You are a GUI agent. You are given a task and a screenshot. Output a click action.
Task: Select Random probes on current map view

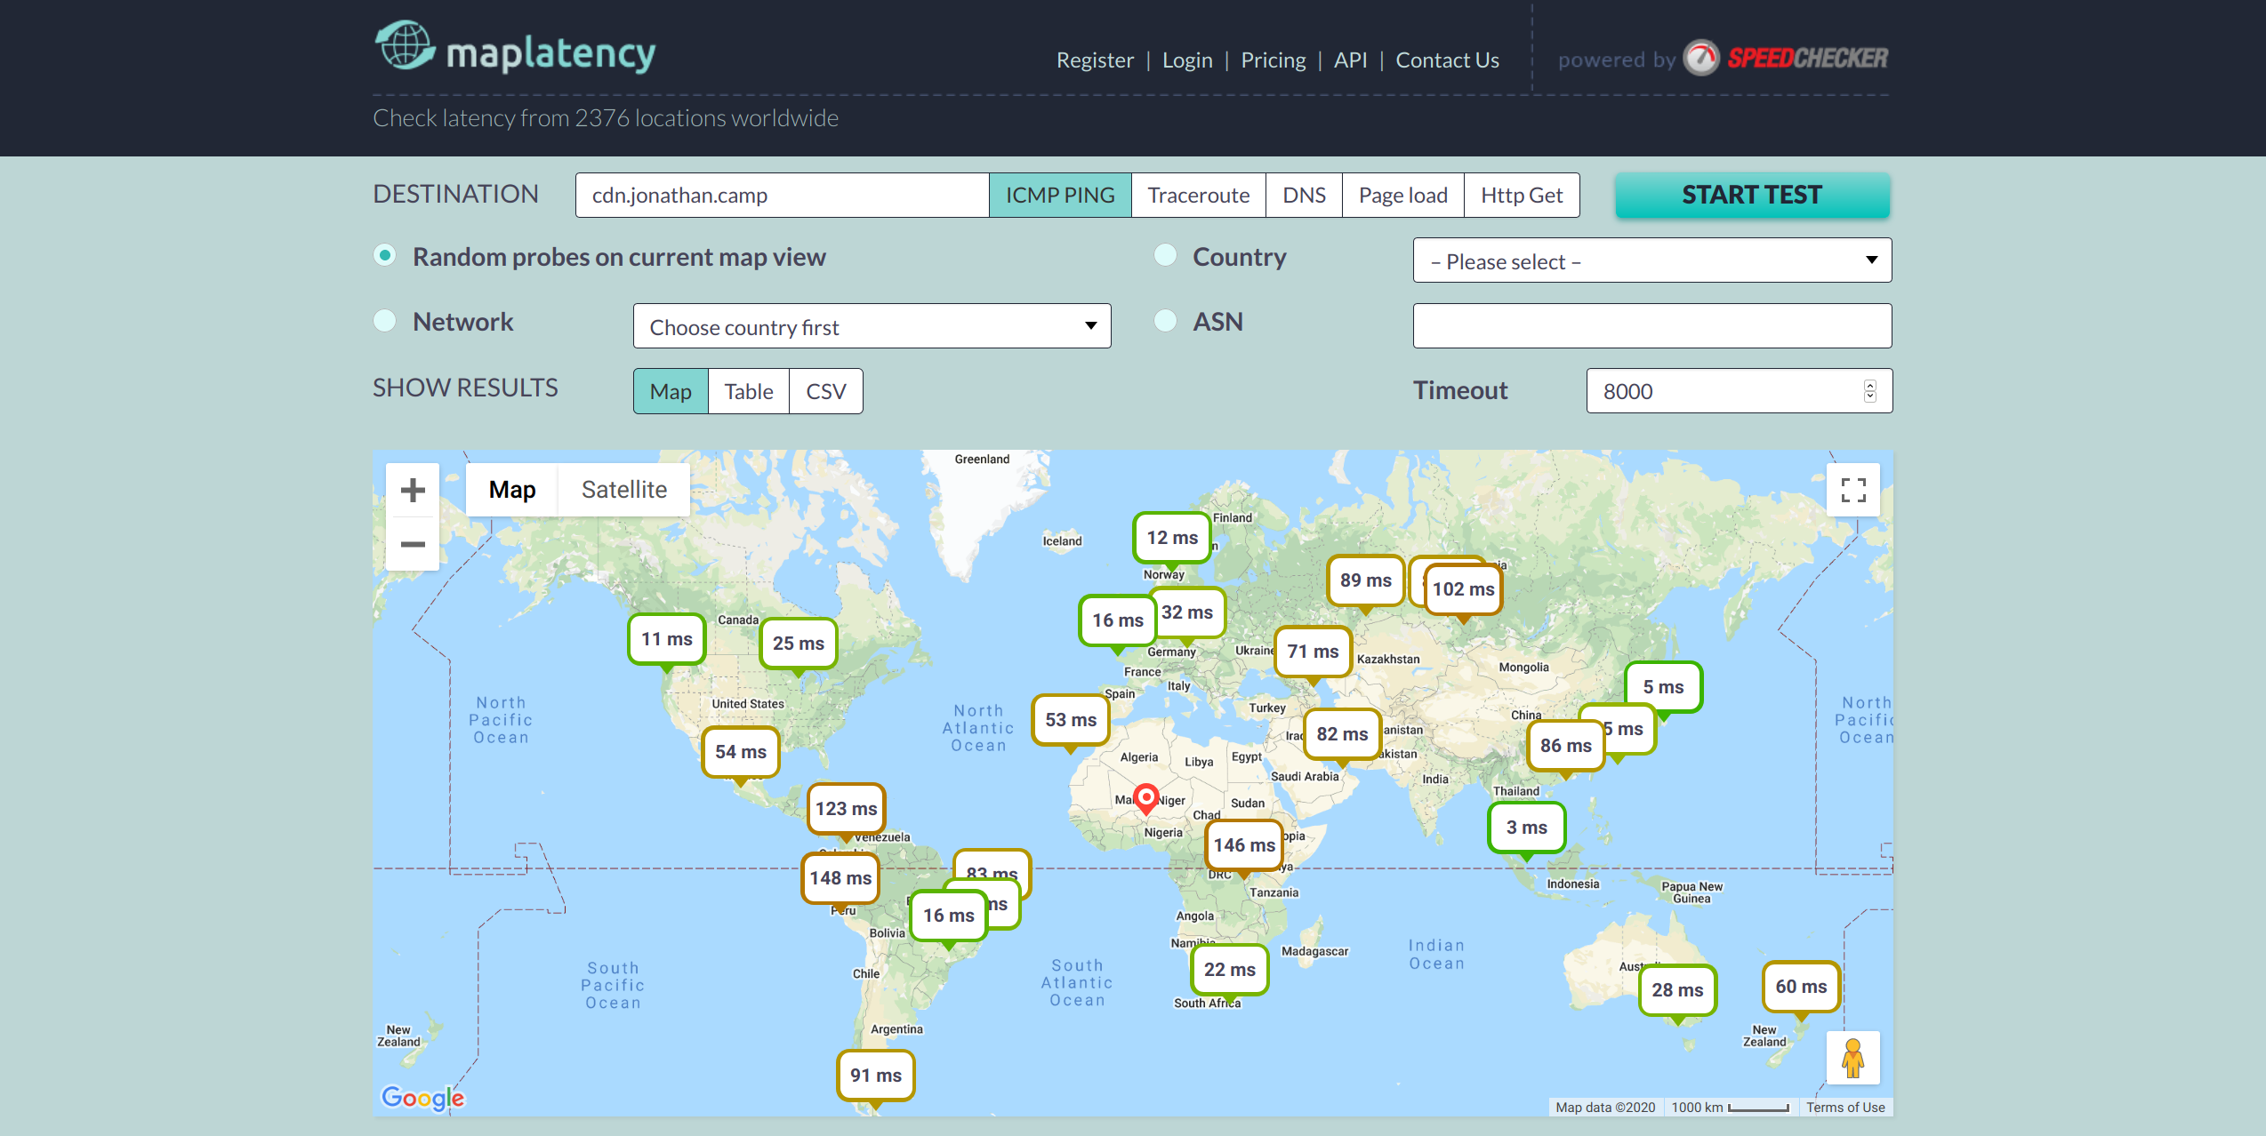click(x=385, y=256)
